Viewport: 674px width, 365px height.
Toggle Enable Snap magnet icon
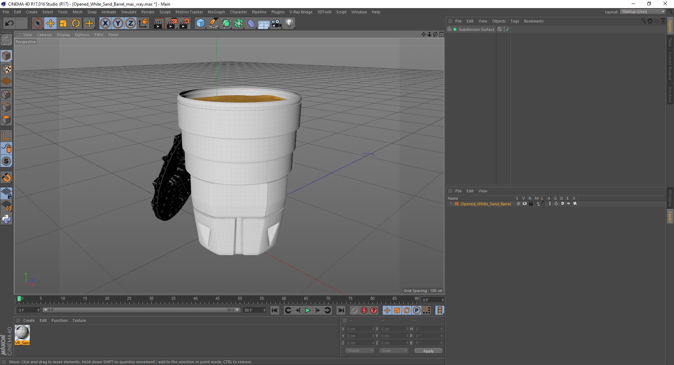coord(6,178)
